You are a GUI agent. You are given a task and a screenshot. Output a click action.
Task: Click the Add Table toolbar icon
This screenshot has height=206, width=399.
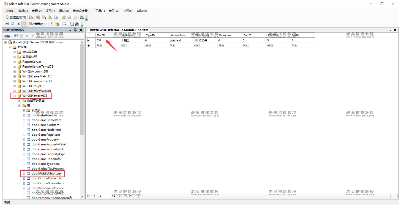click(72, 24)
